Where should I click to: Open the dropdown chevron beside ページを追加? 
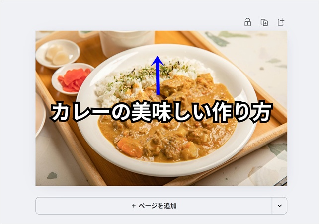280,206
